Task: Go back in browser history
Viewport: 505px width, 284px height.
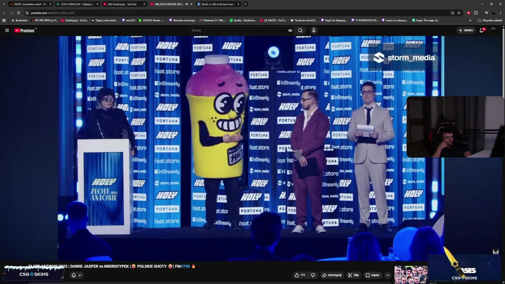Action: pos(4,13)
